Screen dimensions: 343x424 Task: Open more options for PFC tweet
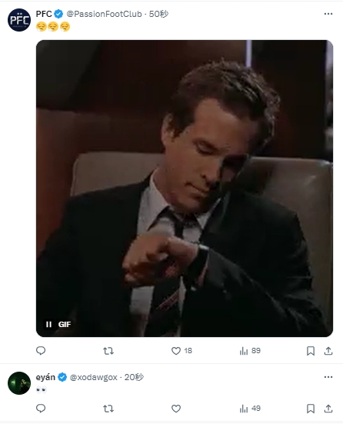click(328, 14)
